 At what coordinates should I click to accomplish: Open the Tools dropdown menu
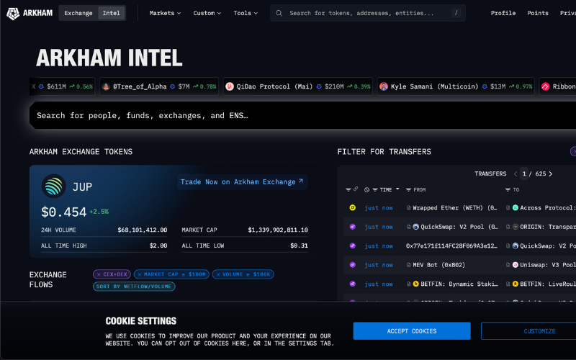(x=246, y=13)
